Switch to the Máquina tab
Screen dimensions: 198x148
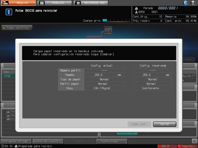click(18, 3)
